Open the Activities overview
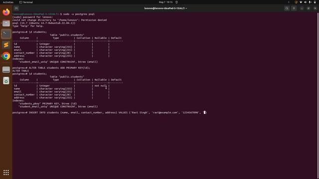This screenshot has width=319, height=179. tap(8, 2)
